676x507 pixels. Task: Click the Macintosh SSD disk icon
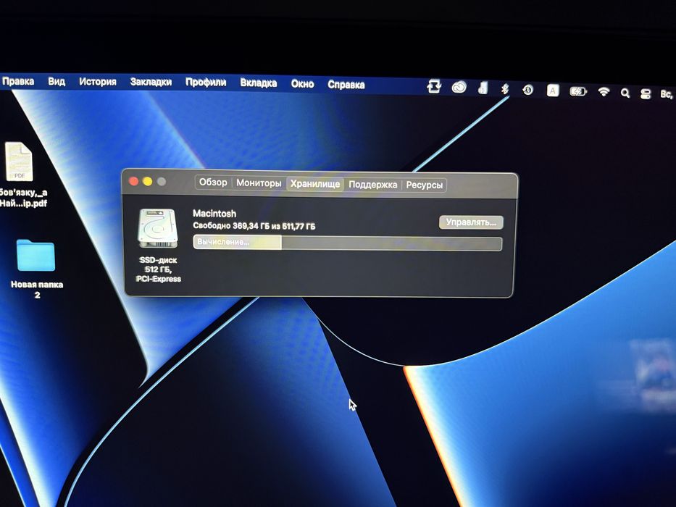158,228
